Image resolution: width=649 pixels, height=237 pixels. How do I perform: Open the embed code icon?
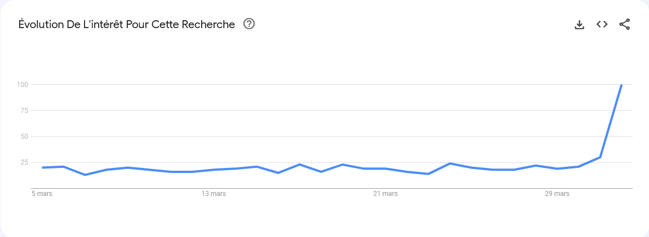coord(602,24)
